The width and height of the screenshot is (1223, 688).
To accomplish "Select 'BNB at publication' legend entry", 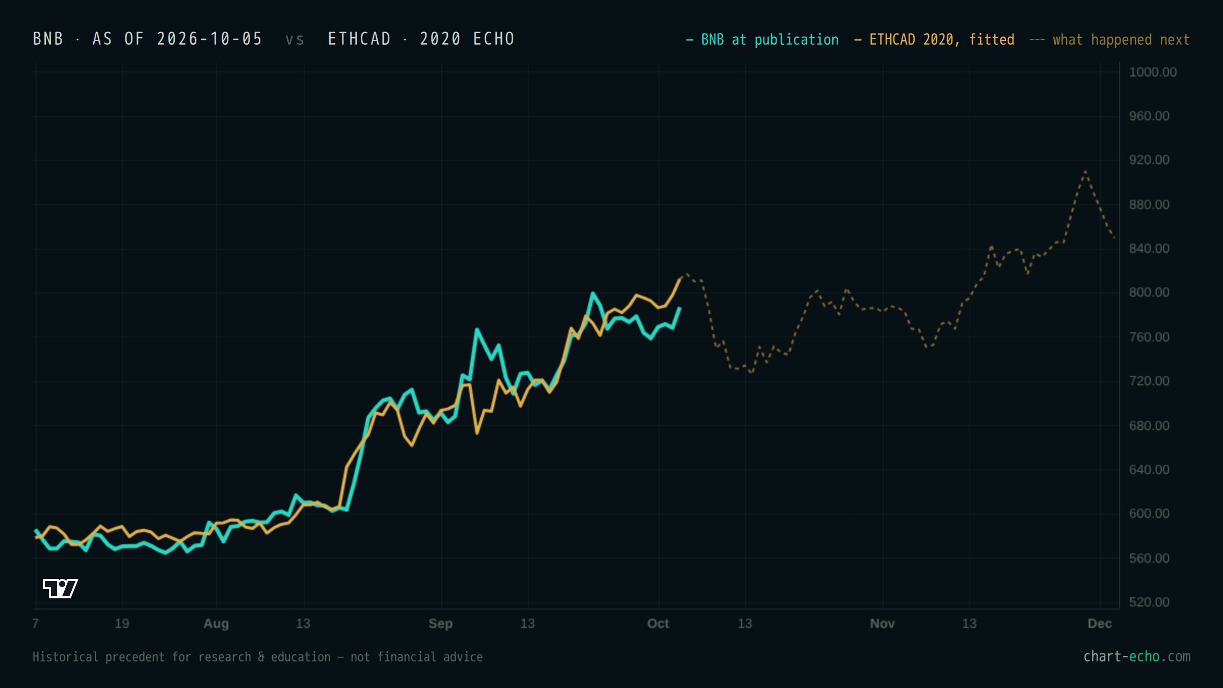I will click(x=762, y=40).
